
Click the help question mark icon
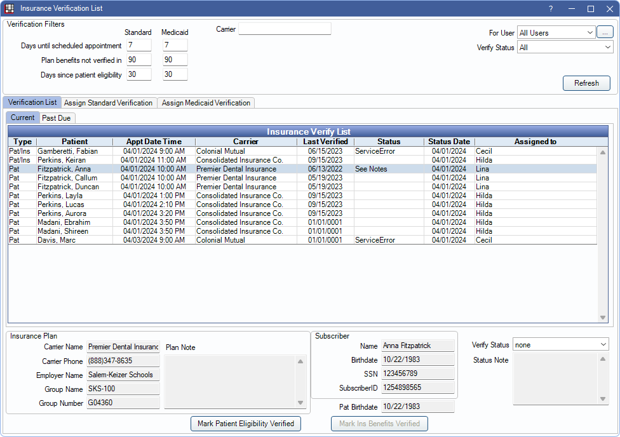(551, 9)
